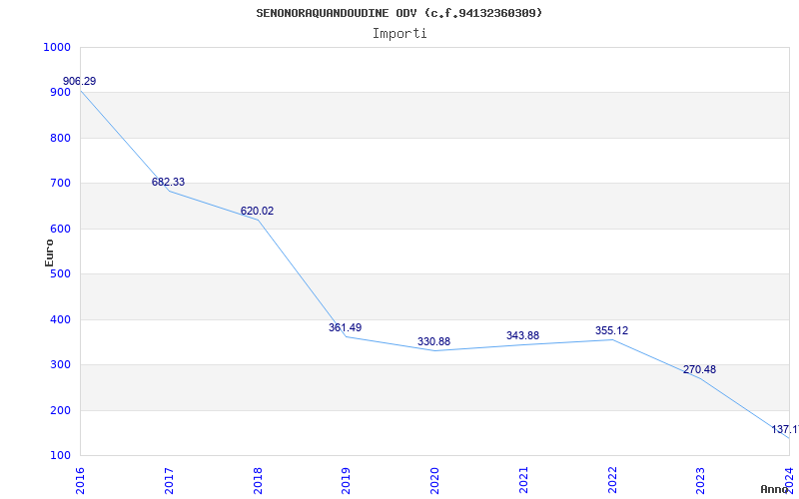Click the 137.17 data label

coord(785,430)
